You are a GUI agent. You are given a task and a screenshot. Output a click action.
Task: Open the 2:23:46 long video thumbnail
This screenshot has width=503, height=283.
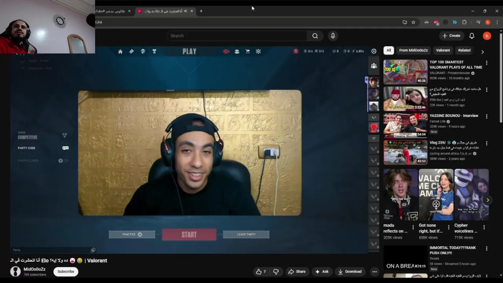tap(405, 99)
